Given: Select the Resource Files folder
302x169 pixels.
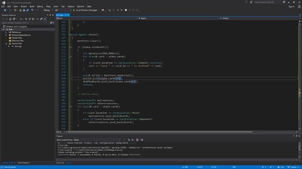Looking at the screenshot, I should tap(18, 41).
